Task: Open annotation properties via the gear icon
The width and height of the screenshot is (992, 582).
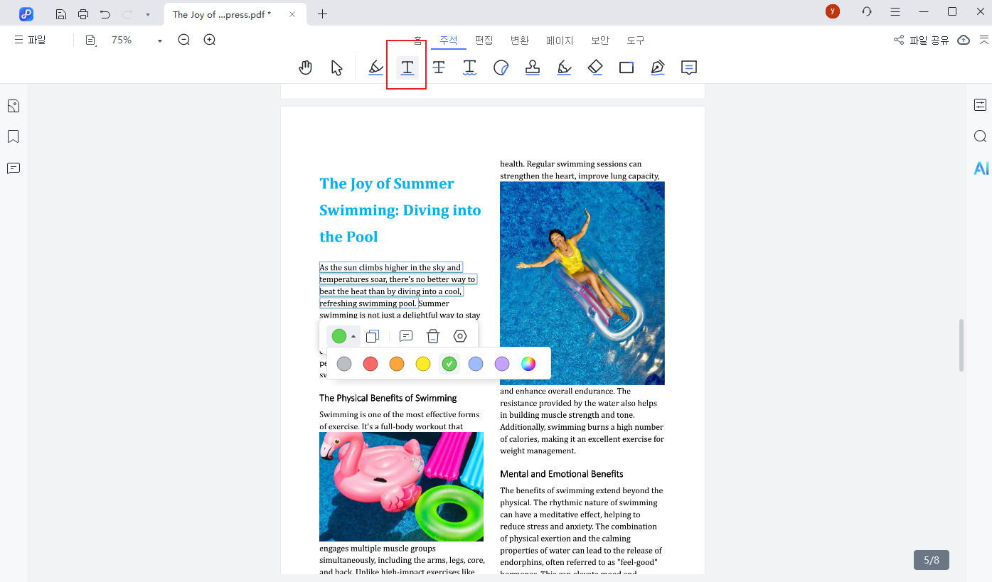Action: pyautogui.click(x=459, y=335)
